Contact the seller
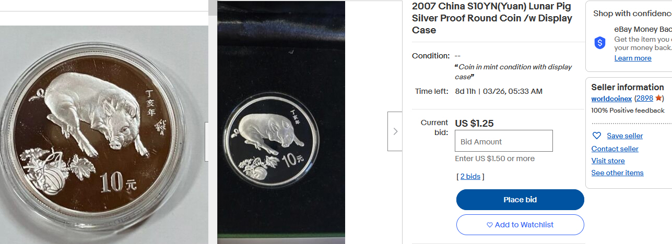672x244 pixels. click(x=615, y=149)
